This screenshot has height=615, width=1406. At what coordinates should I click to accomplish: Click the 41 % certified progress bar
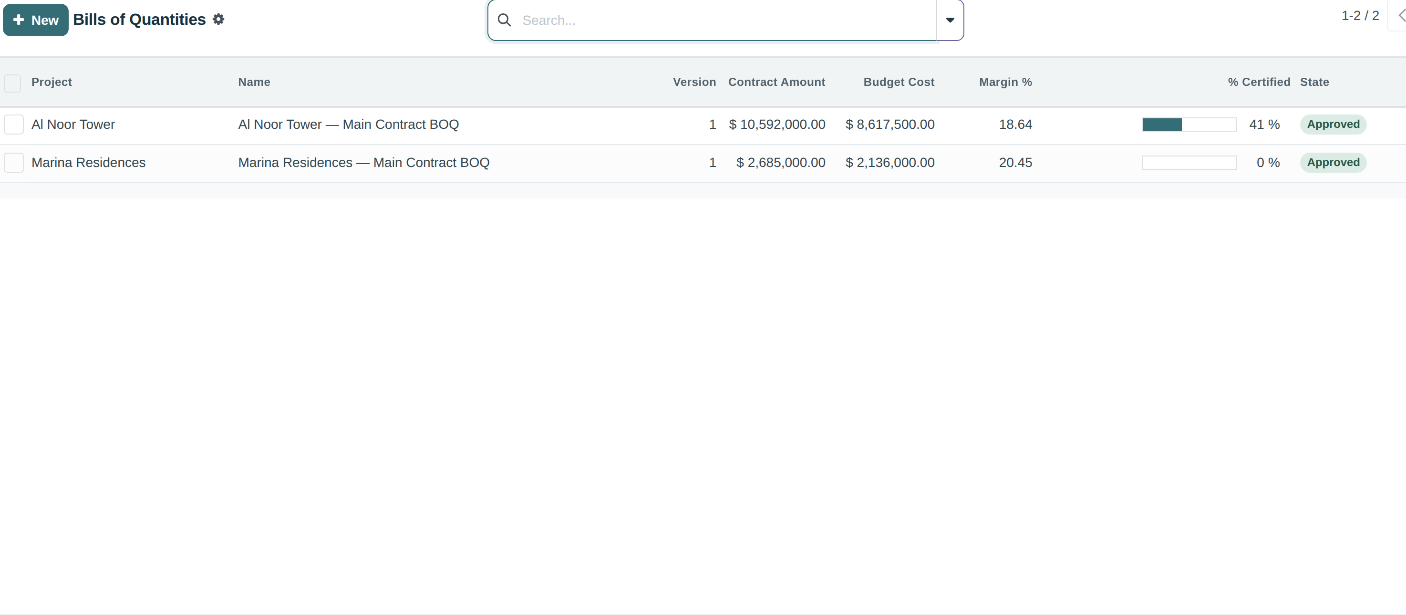pyautogui.click(x=1189, y=125)
